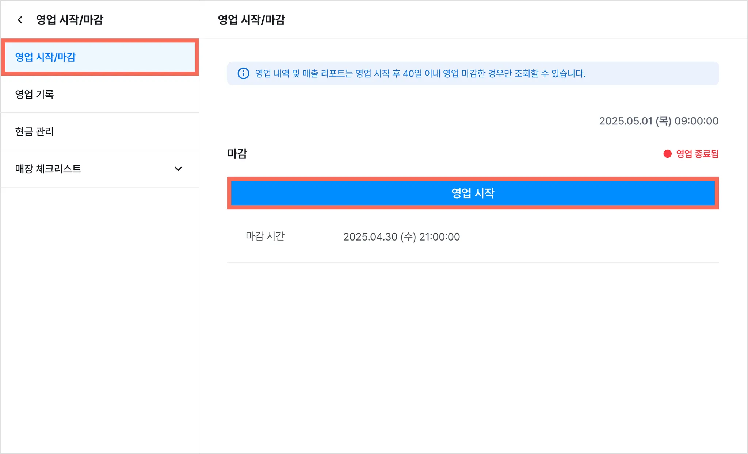Click the sidebar header title 영업 시작/마감
The height and width of the screenshot is (454, 748).
click(70, 20)
